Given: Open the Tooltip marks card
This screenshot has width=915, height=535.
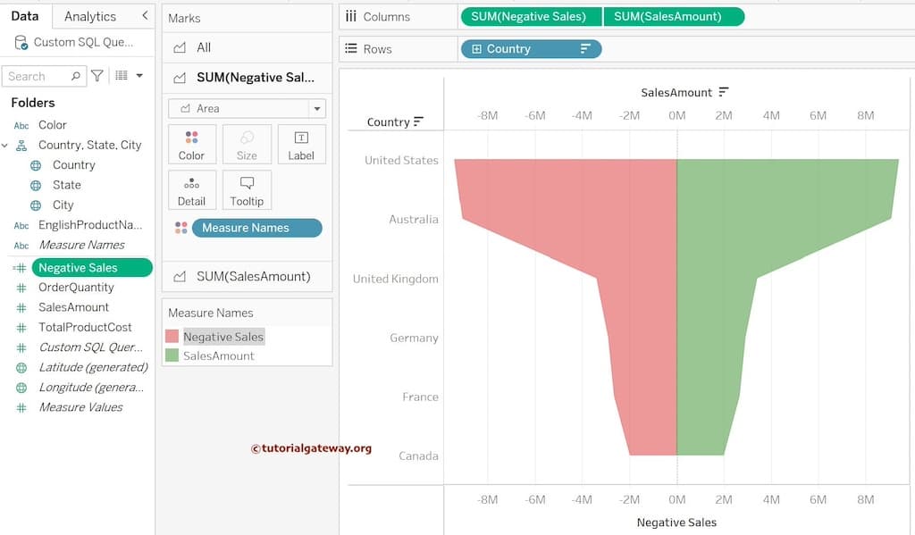Looking at the screenshot, I should pyautogui.click(x=247, y=189).
